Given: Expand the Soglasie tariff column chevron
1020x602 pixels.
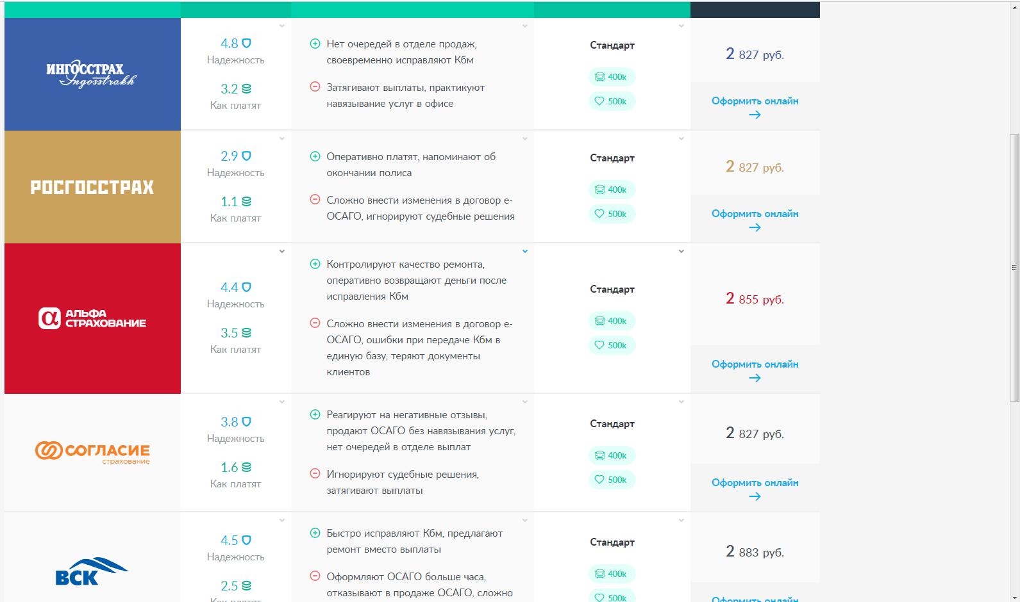Looking at the screenshot, I should click(x=681, y=402).
